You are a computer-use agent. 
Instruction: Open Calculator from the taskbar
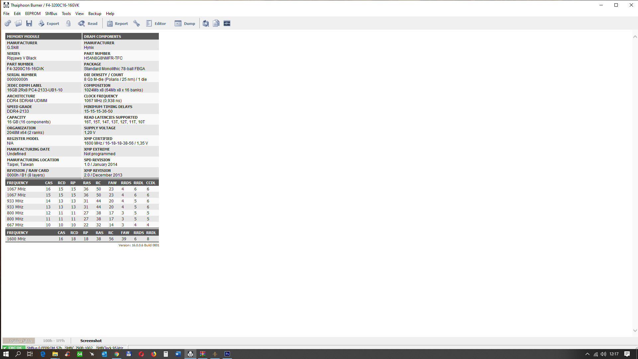click(165, 354)
